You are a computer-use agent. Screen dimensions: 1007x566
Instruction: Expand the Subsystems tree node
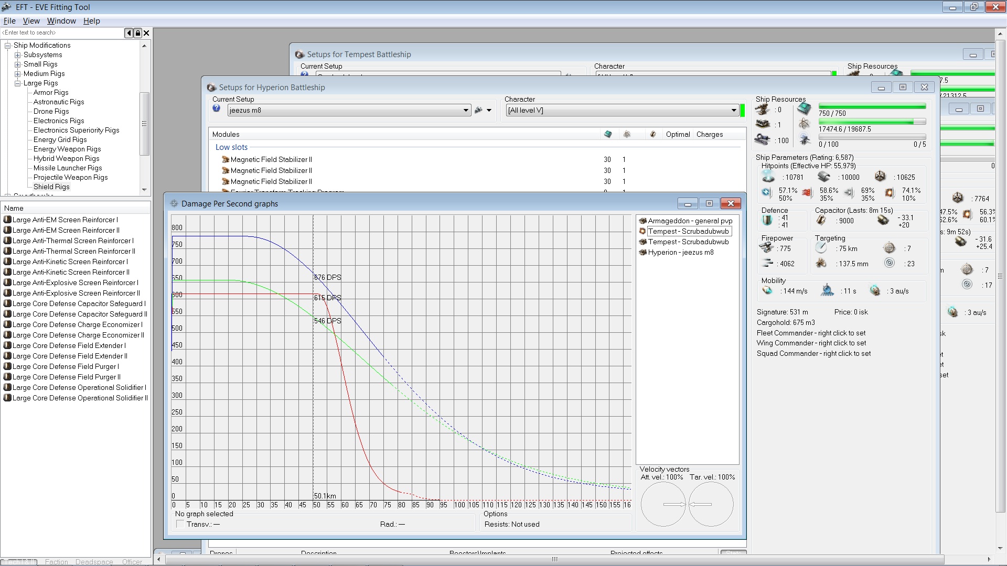(18, 55)
